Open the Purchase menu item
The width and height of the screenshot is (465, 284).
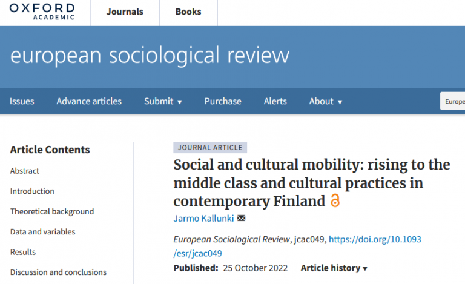click(x=223, y=101)
